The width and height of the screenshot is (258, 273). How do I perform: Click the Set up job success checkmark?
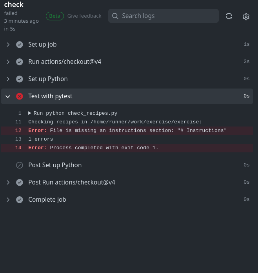tap(20, 45)
